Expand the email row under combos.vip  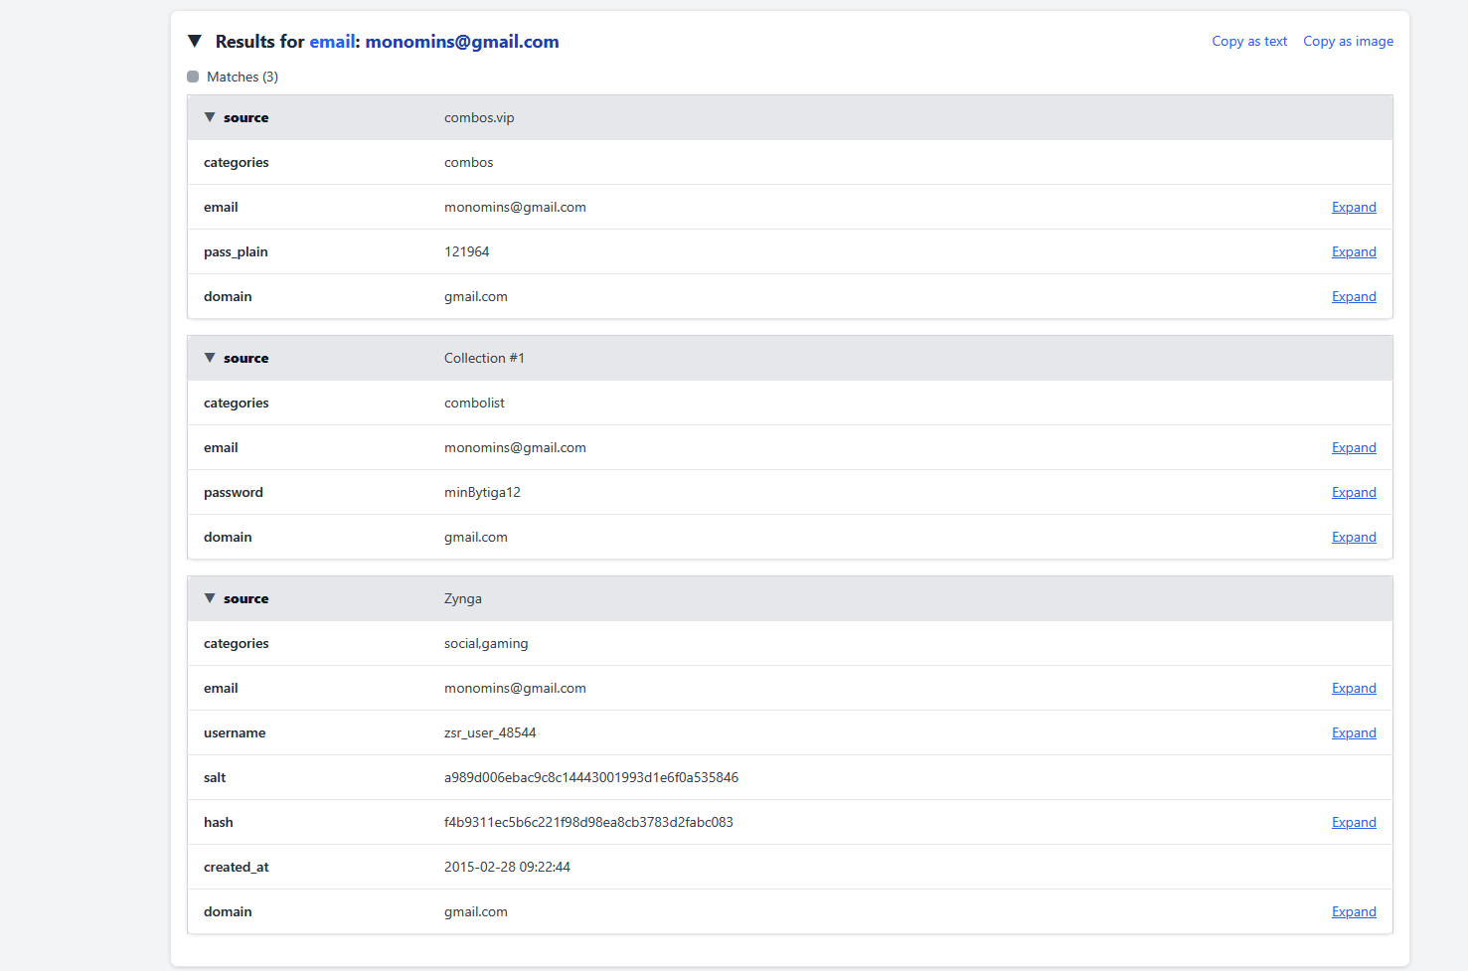tap(1354, 208)
